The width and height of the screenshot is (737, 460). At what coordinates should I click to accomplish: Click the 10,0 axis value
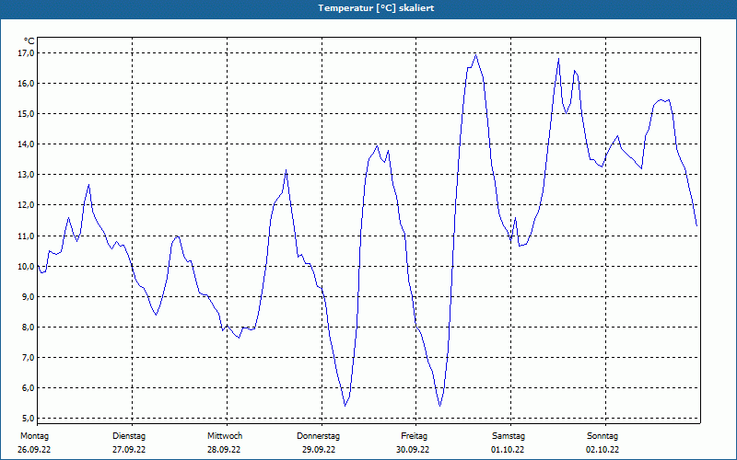point(28,267)
